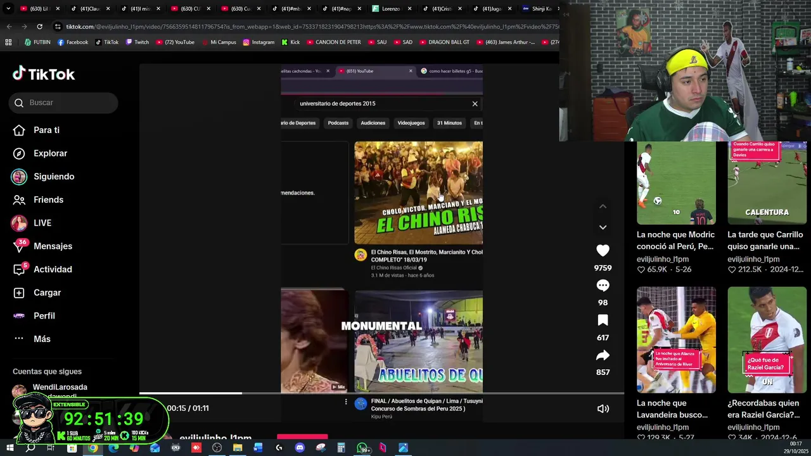Seek on the video progress bar
The height and width of the screenshot is (456, 811).
click(x=381, y=393)
